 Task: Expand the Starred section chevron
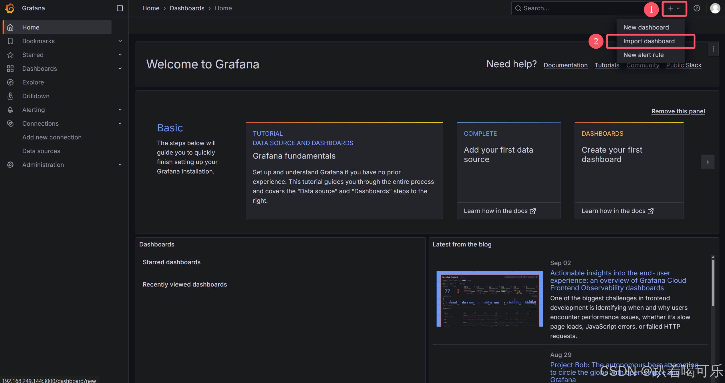coord(120,55)
